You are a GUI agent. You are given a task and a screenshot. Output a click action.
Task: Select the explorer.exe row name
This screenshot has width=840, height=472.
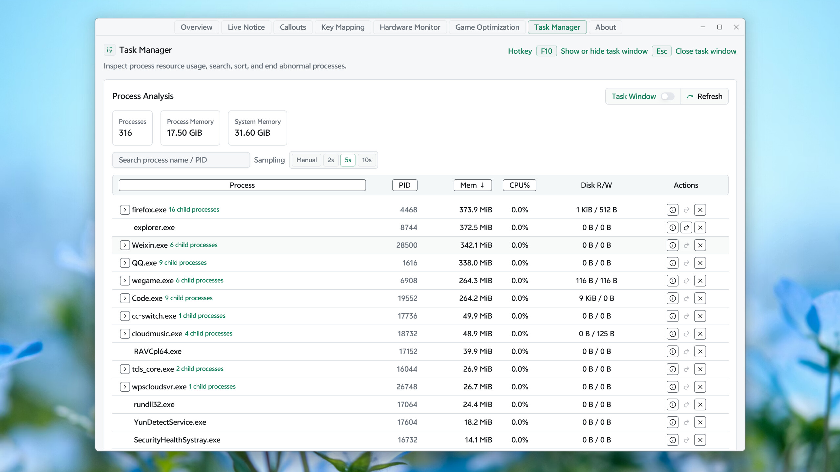coord(154,227)
